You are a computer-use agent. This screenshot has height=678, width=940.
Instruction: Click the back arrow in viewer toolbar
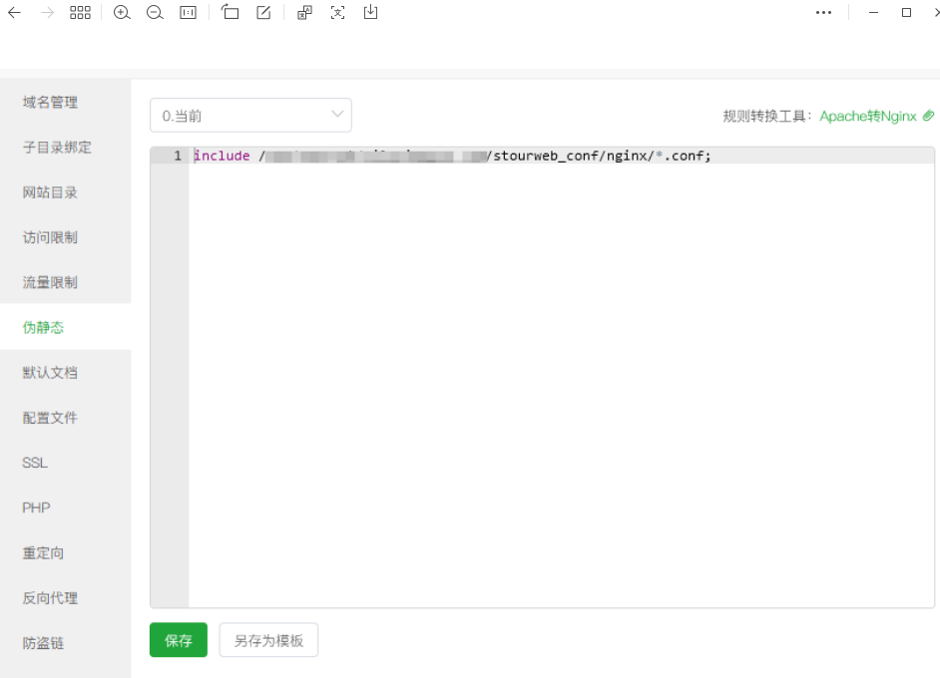point(14,13)
